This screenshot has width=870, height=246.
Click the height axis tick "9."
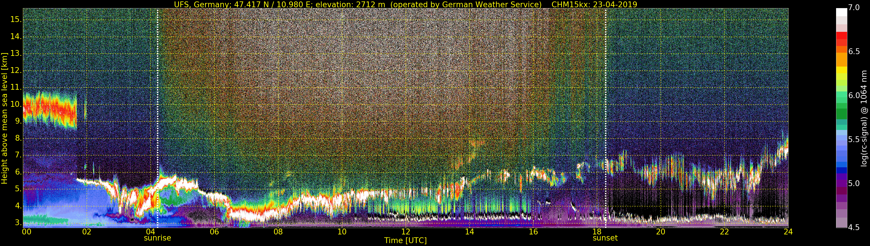point(18,121)
